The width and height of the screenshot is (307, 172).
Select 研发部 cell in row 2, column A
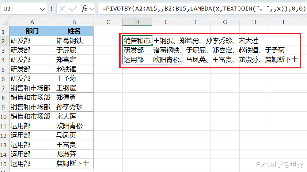click(x=32, y=41)
